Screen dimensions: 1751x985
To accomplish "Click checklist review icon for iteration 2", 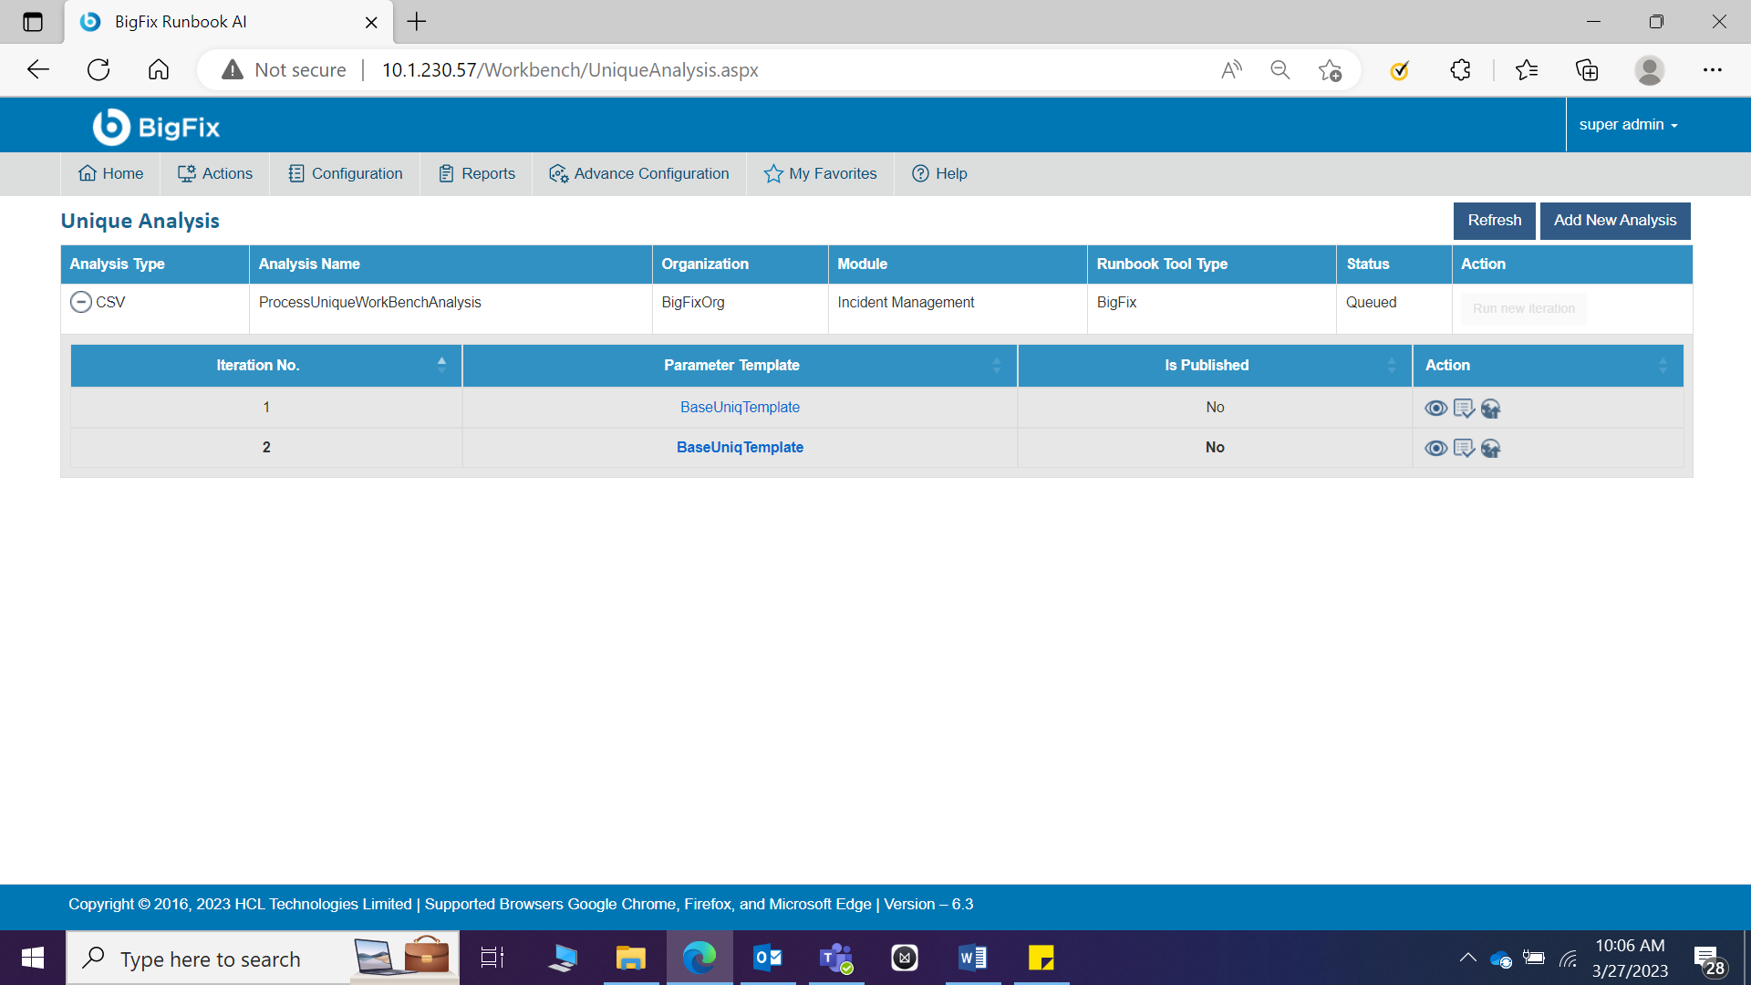I will (1464, 448).
